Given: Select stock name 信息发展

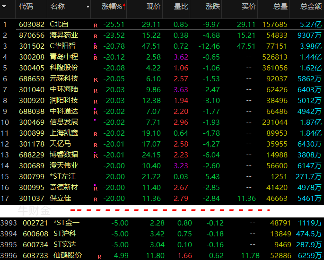Looking at the screenshot, I should coord(64,122).
